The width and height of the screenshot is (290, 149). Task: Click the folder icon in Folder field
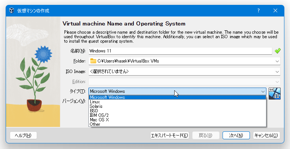[x=93, y=61]
